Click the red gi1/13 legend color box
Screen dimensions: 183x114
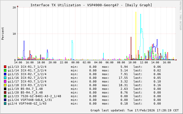[5, 67]
